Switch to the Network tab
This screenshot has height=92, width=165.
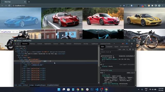(69, 44)
